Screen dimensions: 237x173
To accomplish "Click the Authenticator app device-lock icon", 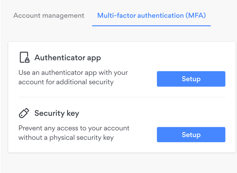I will click(25, 57).
